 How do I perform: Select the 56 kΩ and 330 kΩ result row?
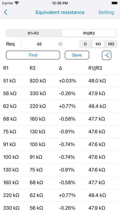[60, 93]
